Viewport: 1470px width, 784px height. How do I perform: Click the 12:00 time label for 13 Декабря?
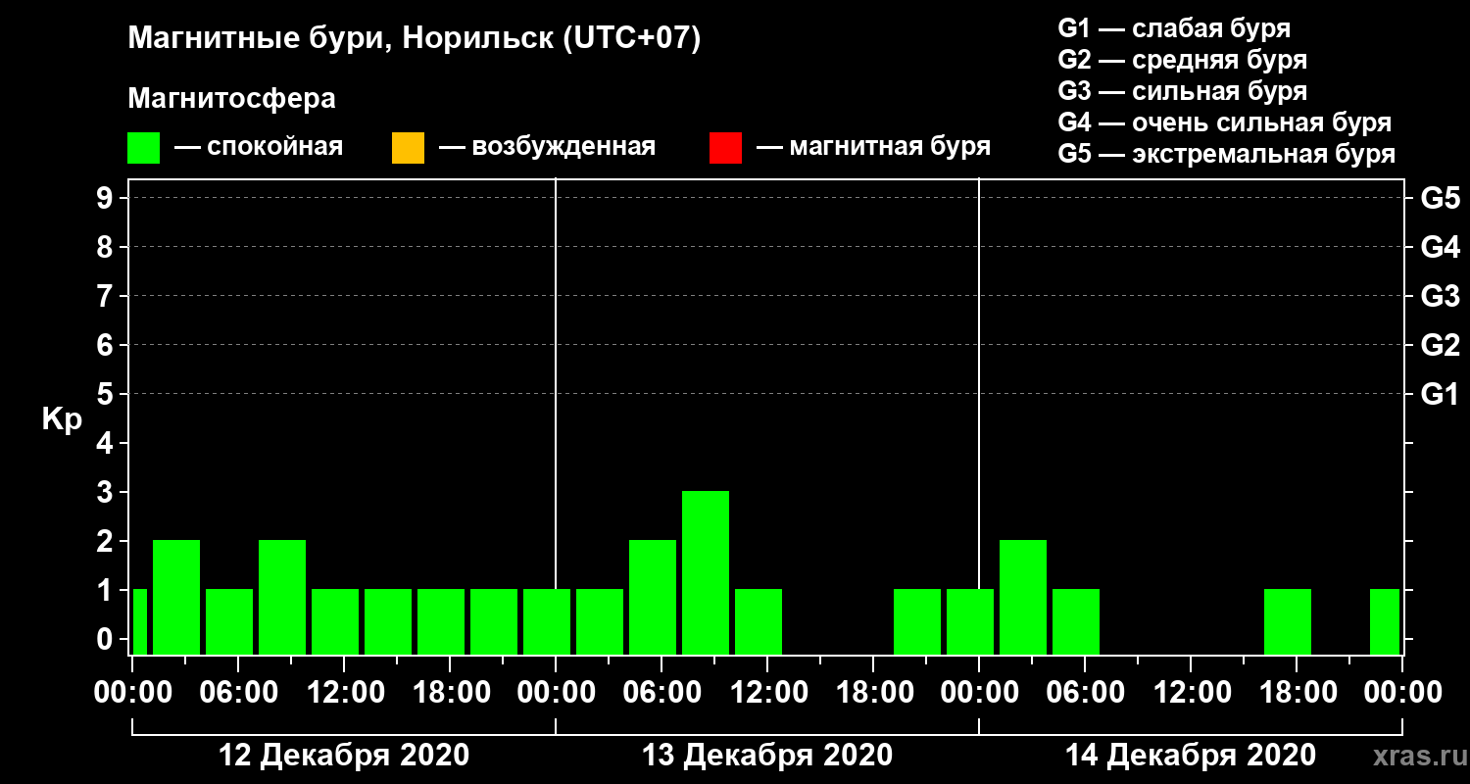pyautogui.click(x=767, y=692)
